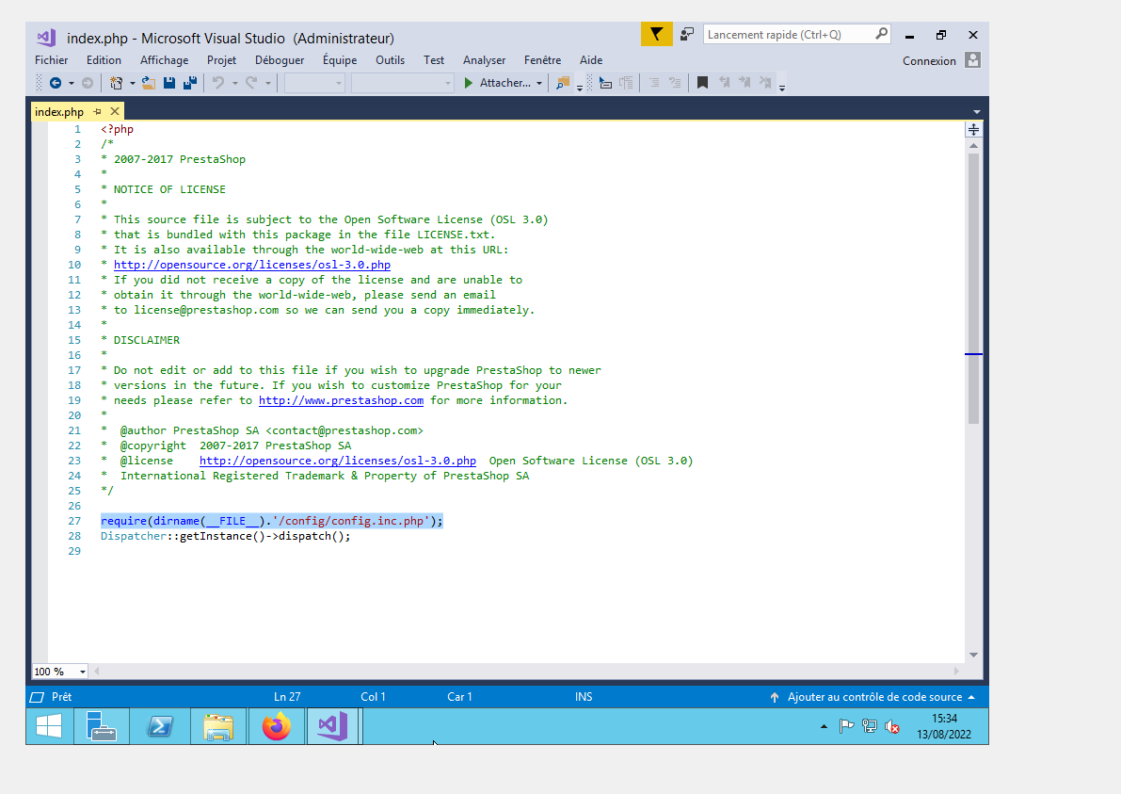Open the active documents list arrow at tab bar end
Viewport: 1121px width, 794px height.
[977, 112]
